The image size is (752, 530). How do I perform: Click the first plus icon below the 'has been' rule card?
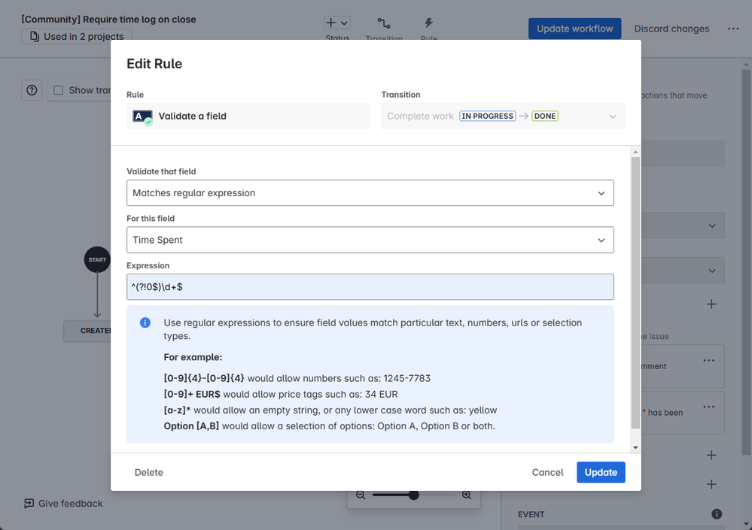pyautogui.click(x=711, y=455)
